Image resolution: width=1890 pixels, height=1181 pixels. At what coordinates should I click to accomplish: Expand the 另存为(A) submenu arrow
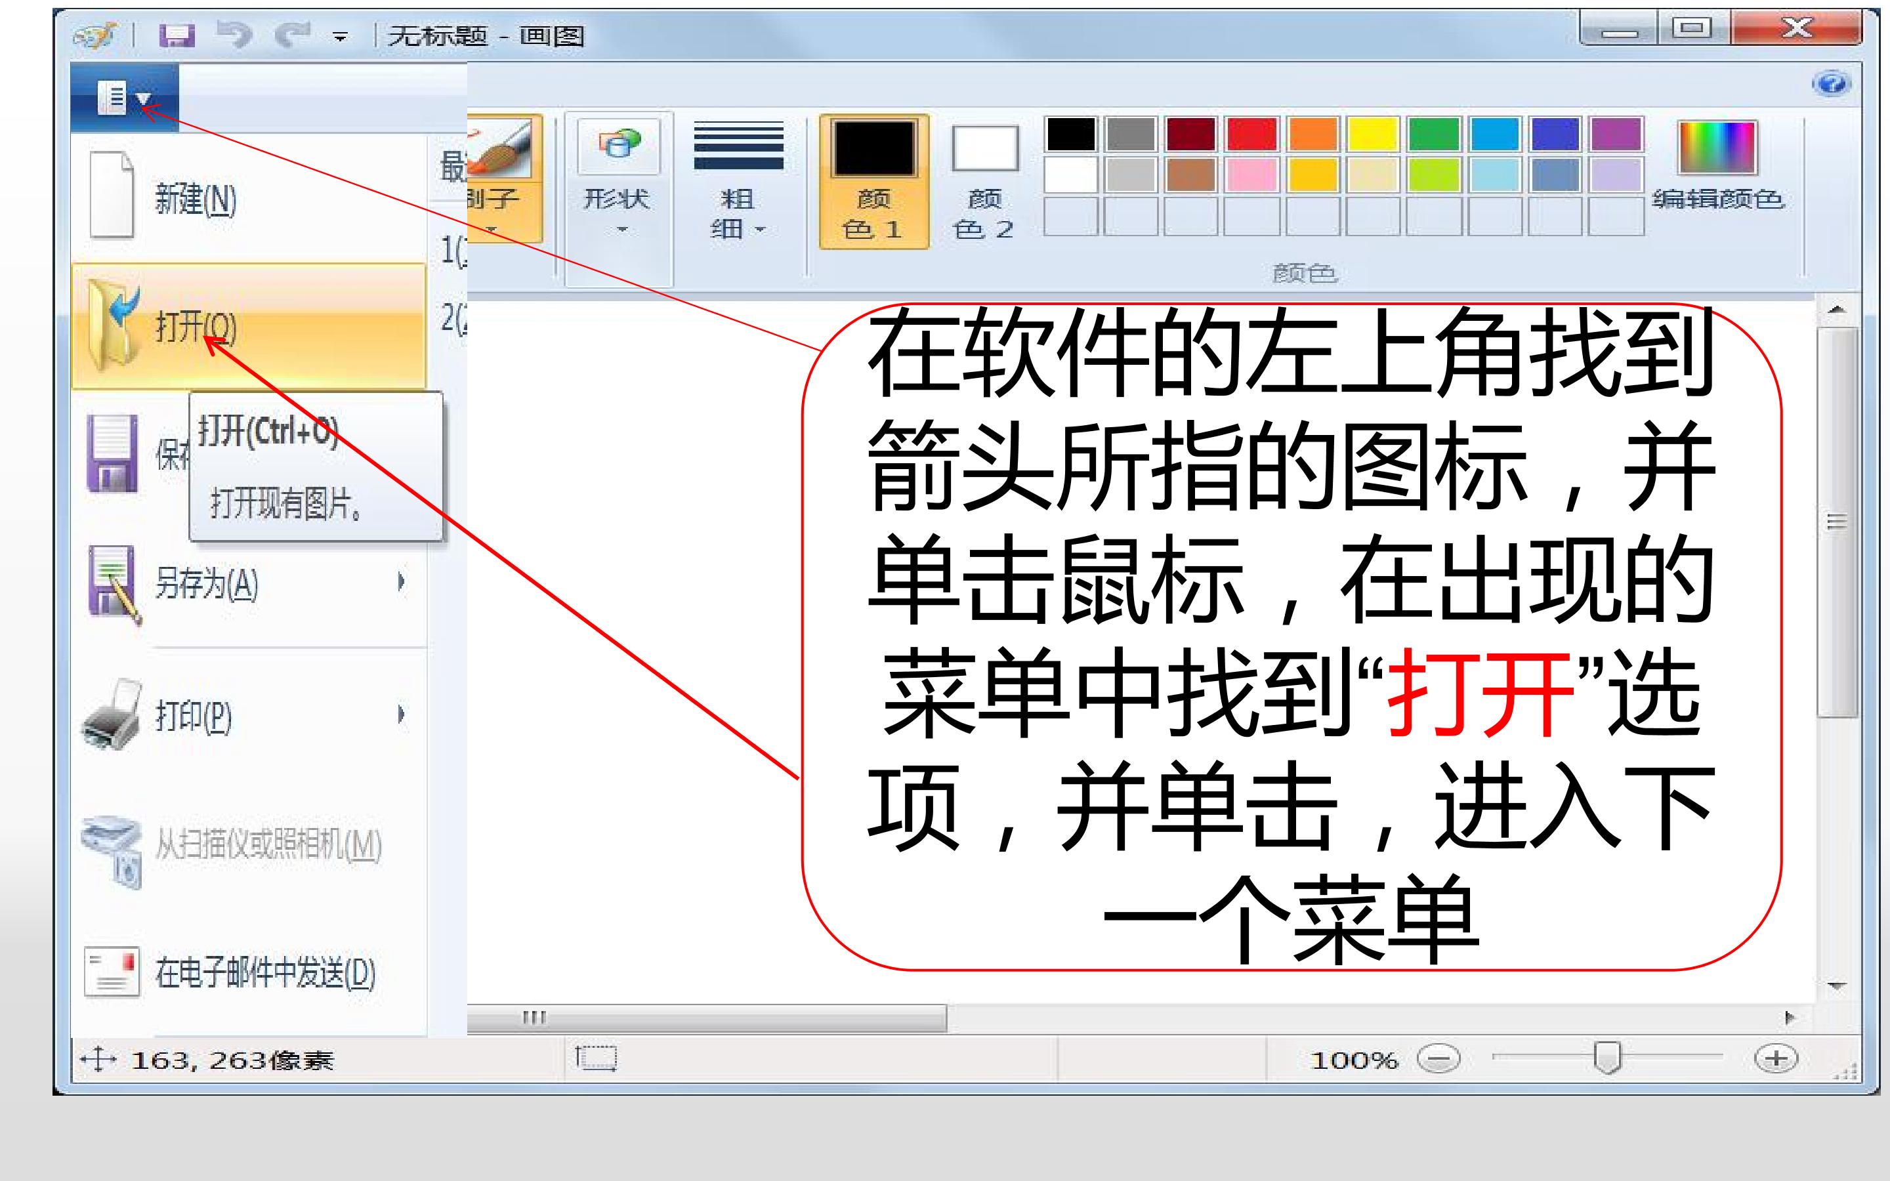pyautogui.click(x=401, y=581)
